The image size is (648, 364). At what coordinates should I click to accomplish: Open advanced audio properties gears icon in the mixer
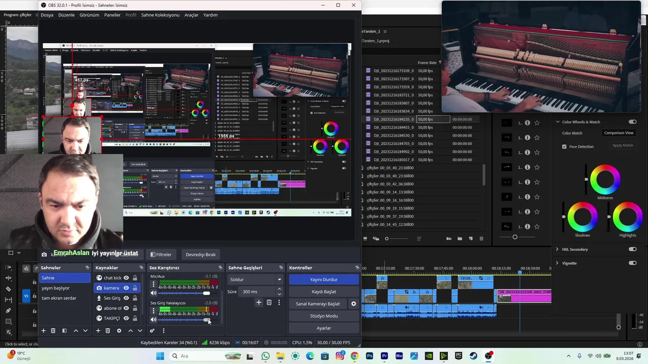click(x=152, y=331)
